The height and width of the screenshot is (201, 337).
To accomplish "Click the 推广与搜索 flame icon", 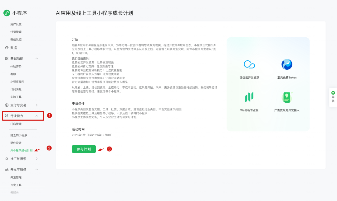I will click(7, 159).
